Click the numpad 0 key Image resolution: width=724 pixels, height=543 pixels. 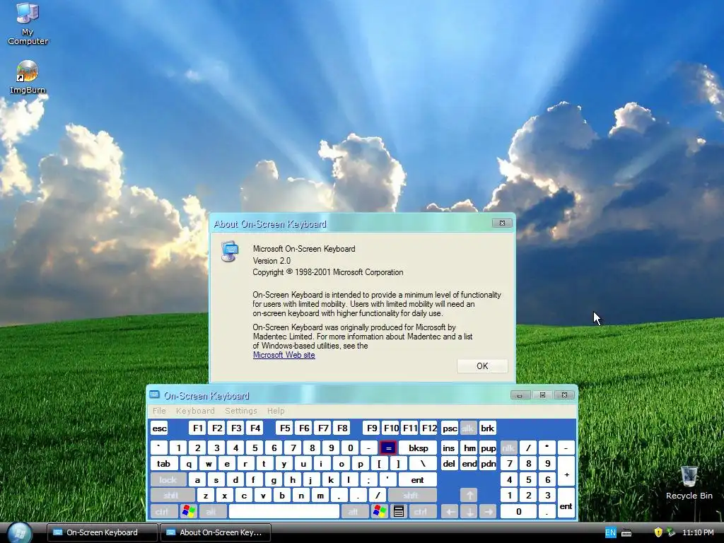click(x=518, y=511)
